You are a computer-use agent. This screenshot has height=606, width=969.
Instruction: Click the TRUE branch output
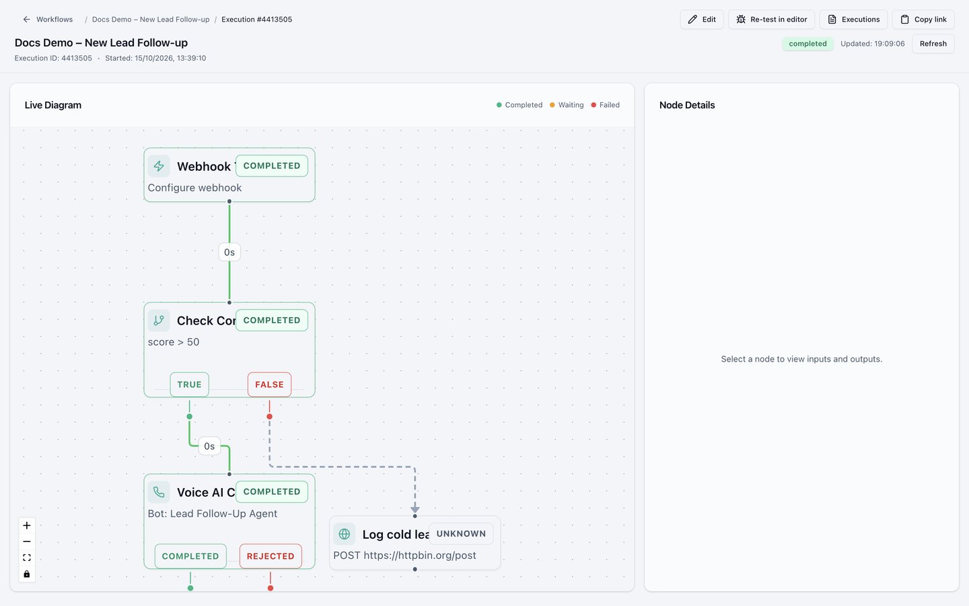[189, 384]
